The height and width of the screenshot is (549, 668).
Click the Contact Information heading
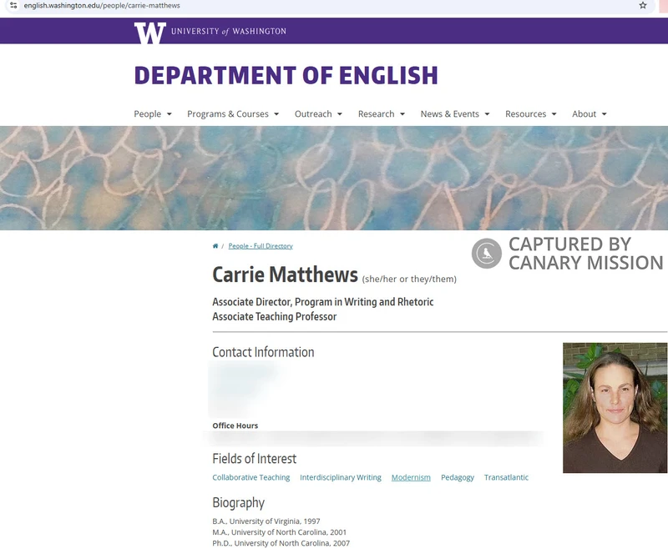(263, 352)
